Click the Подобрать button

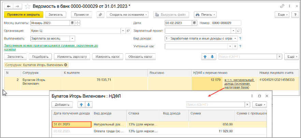point(40,57)
